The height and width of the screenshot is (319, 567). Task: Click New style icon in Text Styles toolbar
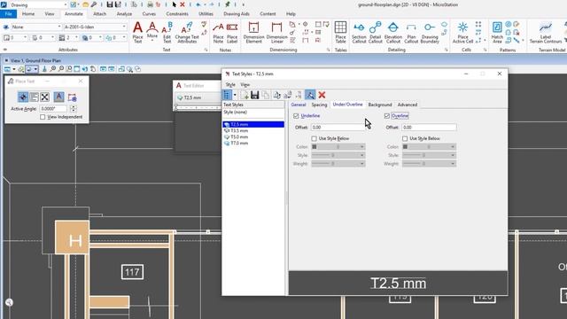click(245, 95)
